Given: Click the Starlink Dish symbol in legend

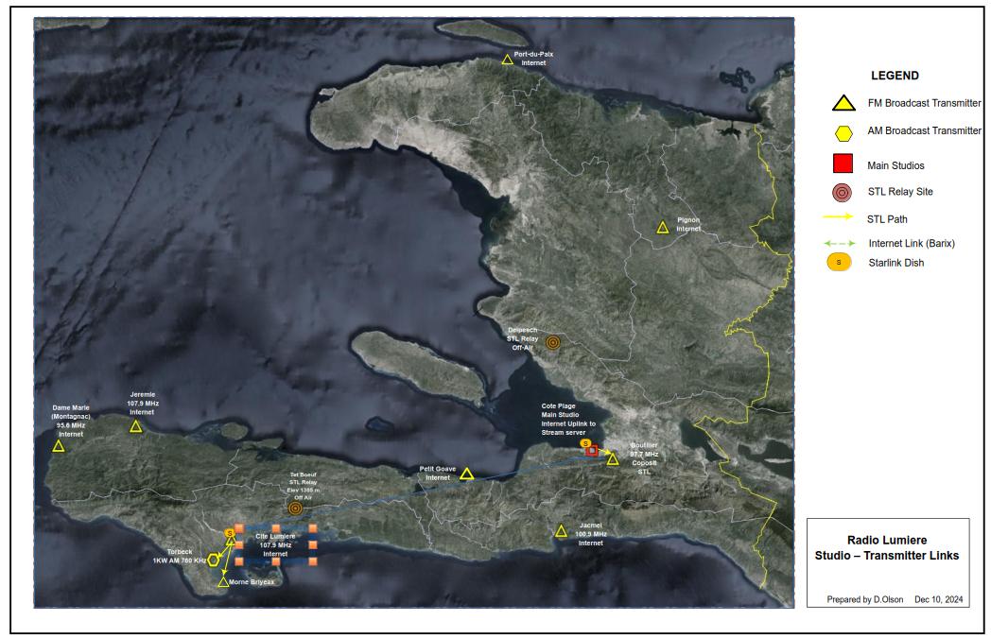Looking at the screenshot, I should (x=838, y=263).
